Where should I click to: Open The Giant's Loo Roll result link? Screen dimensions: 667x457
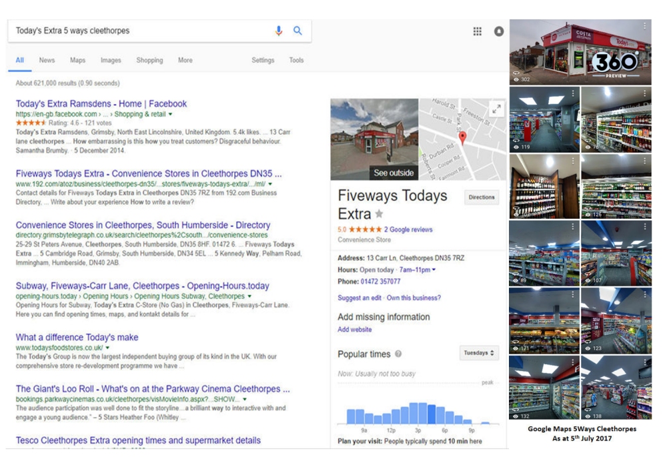point(153,389)
